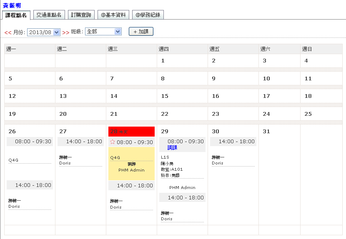The width and height of the screenshot is (346, 239).
Task: Open the 課程點名 tab
Action: (16, 15)
